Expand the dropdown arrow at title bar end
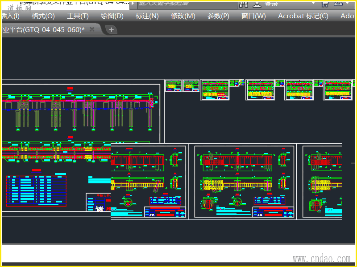 pyautogui.click(x=348, y=3)
